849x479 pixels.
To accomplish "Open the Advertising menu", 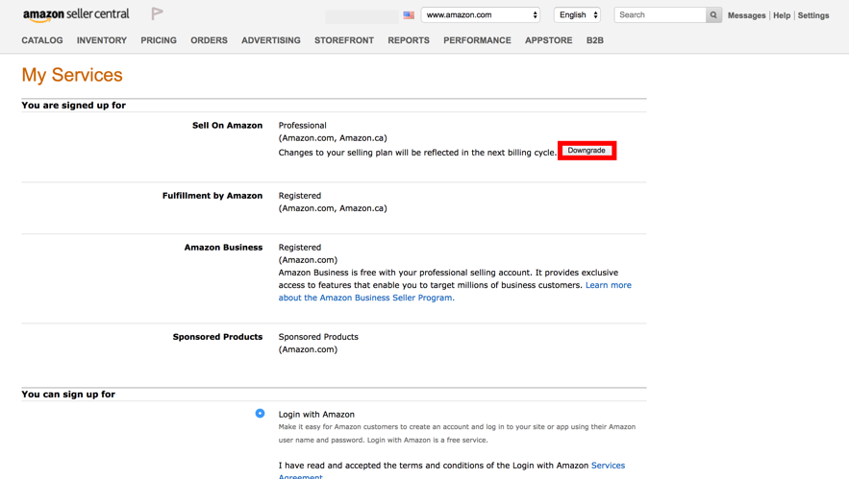I will tap(271, 40).
